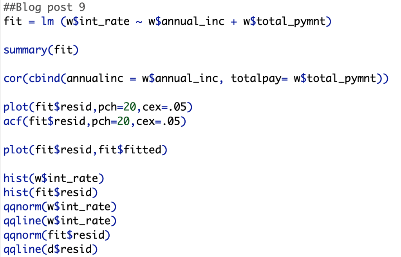Click the '##Blog post 9' comment line
Screen dimensions: 401x257
(44, 7)
